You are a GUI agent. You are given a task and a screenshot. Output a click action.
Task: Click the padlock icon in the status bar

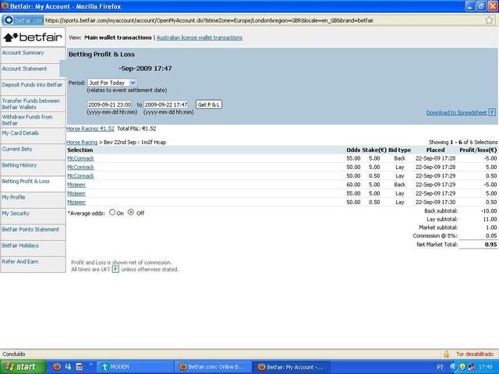[446, 354]
